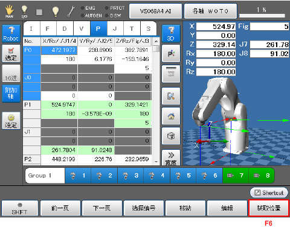Select axis 1 in Group 1
This screenshot has height=227, width=290.
(x=78, y=176)
